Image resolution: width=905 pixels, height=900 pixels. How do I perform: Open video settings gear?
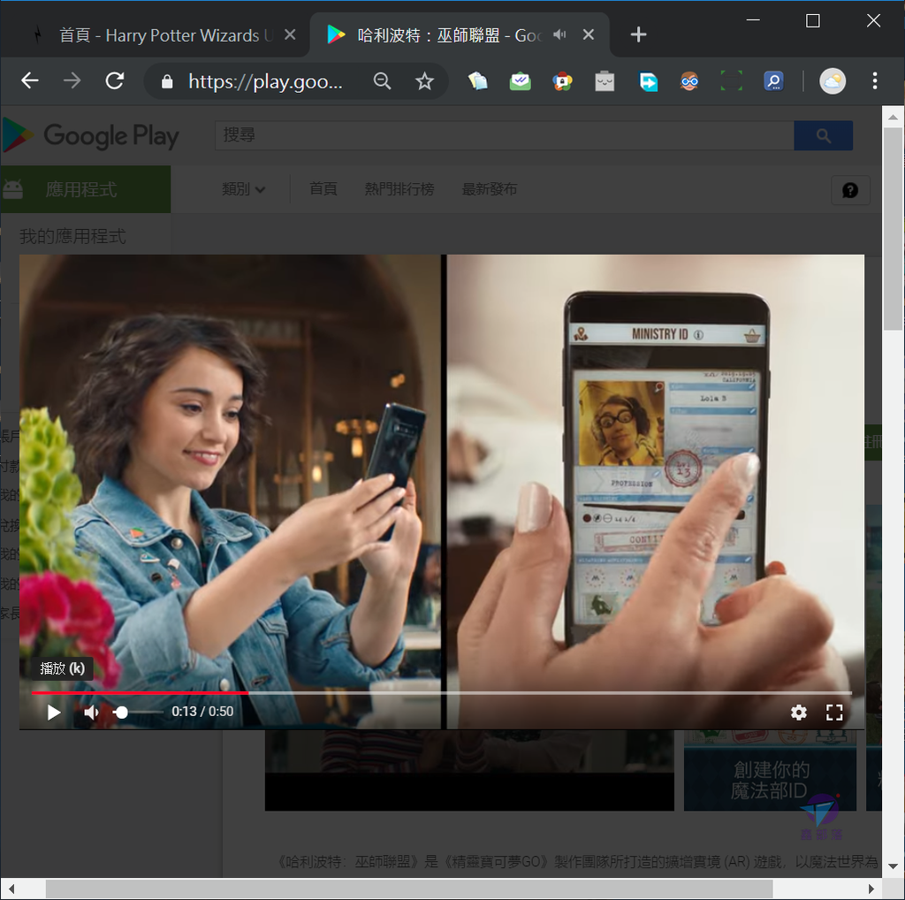coord(798,713)
